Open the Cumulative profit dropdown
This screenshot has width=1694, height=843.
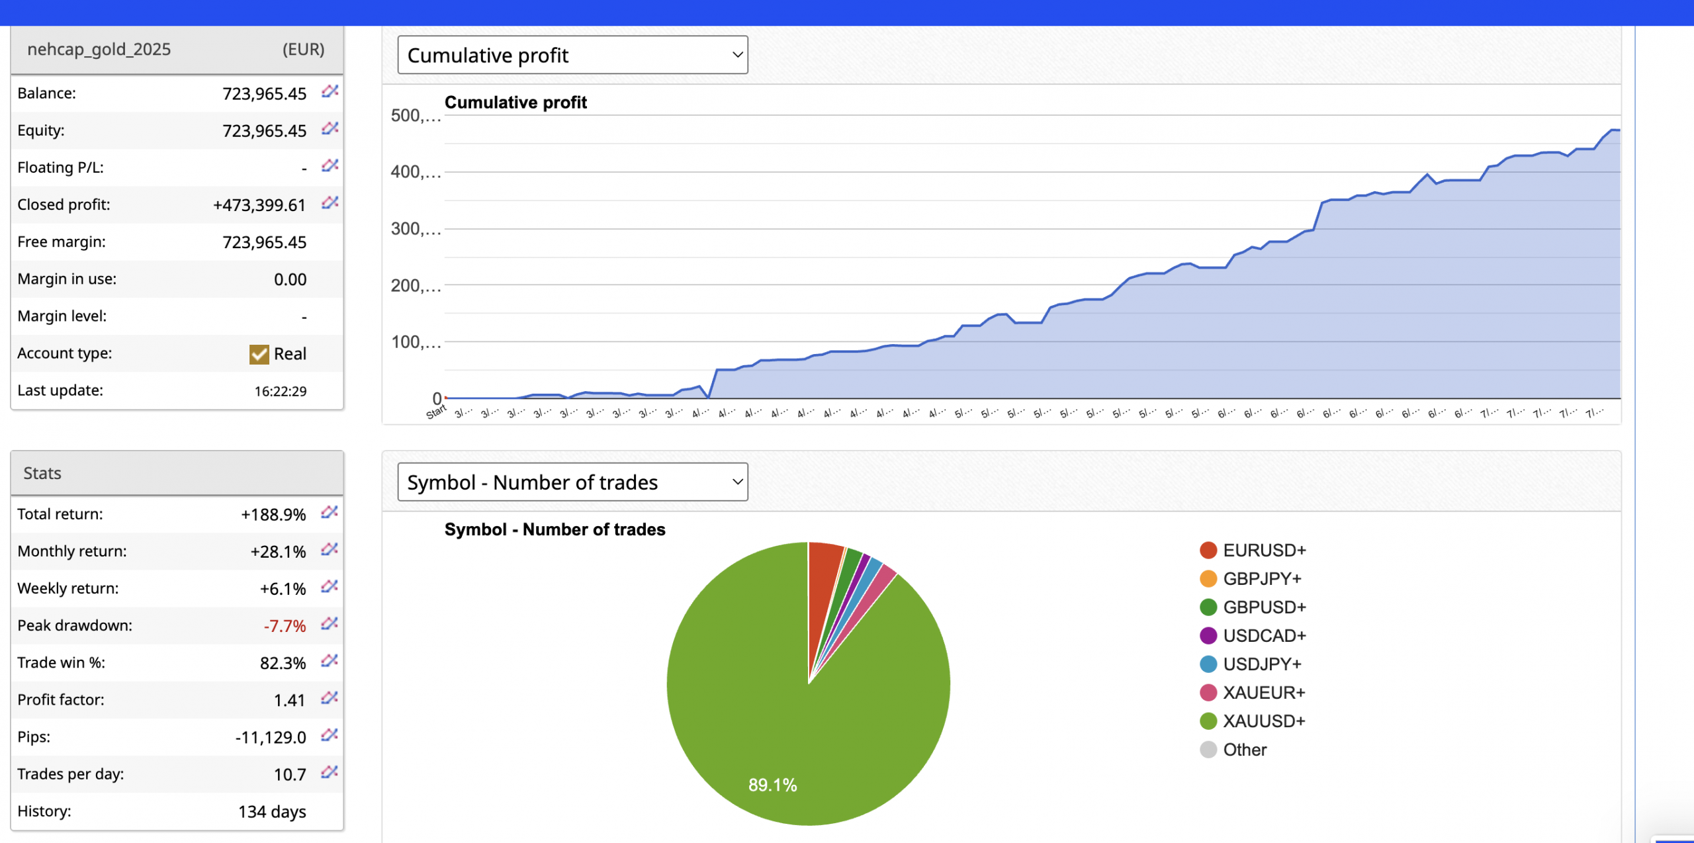pos(572,55)
